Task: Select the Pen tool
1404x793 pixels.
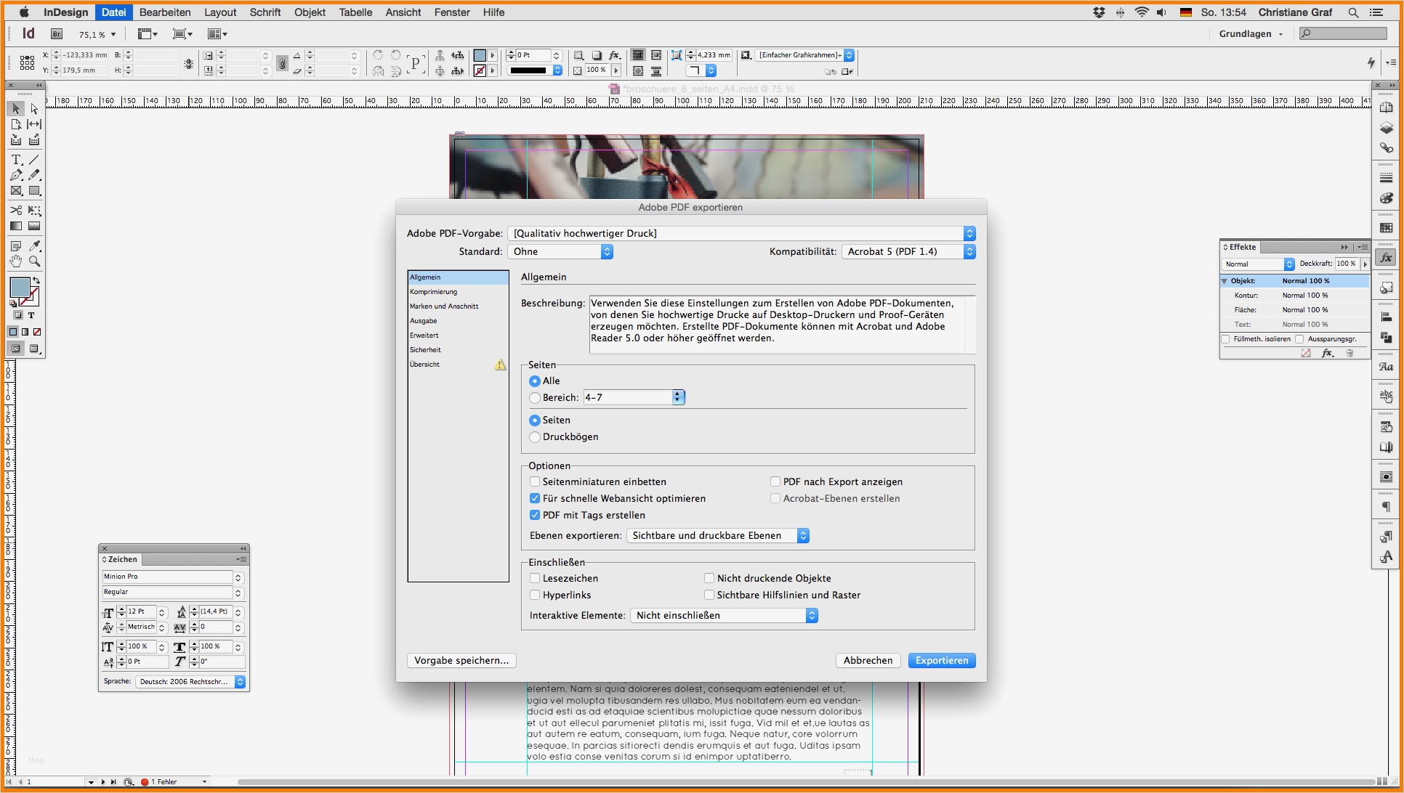Action: (x=16, y=175)
